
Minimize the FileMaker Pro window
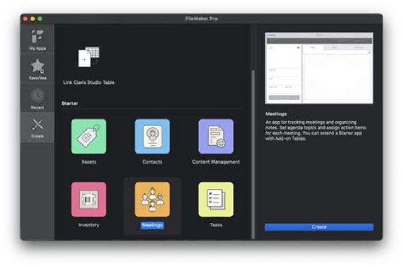point(32,19)
